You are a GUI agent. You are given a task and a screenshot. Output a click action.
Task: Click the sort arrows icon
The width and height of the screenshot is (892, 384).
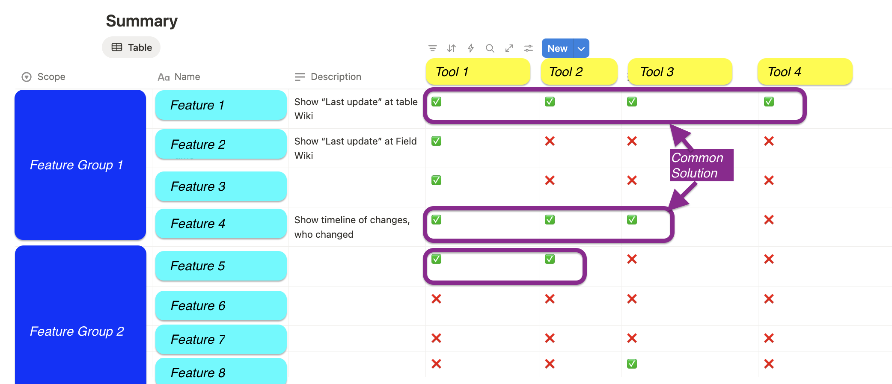(x=452, y=48)
